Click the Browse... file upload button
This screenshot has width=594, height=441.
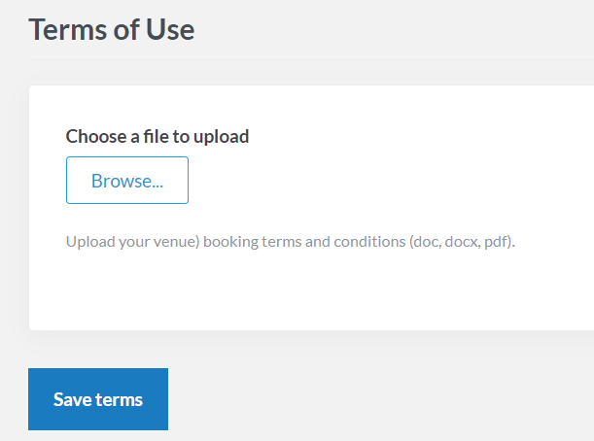127,180
